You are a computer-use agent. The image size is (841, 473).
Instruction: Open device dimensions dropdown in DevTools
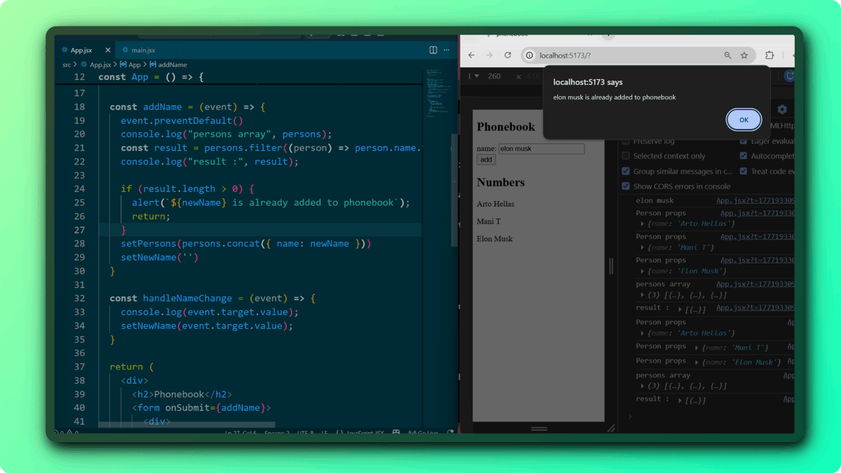[x=477, y=76]
